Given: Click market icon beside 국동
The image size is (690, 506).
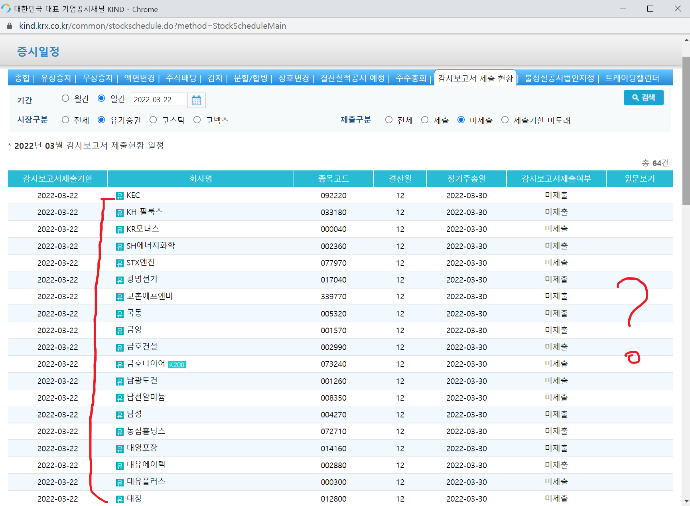Looking at the screenshot, I should (x=120, y=314).
